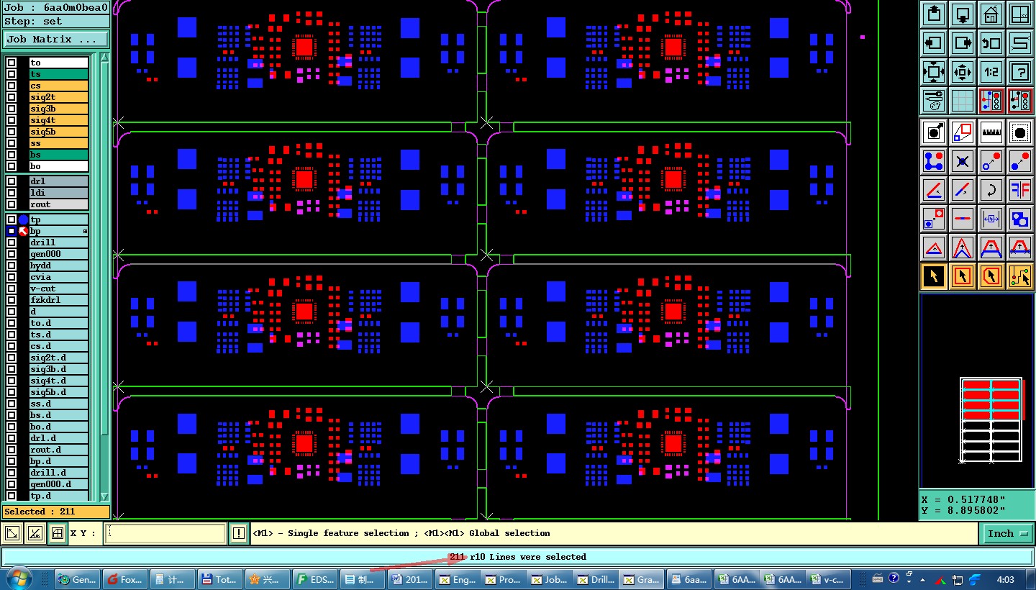Click the home view icon
Viewport: 1036px width, 590px height.
click(x=991, y=14)
